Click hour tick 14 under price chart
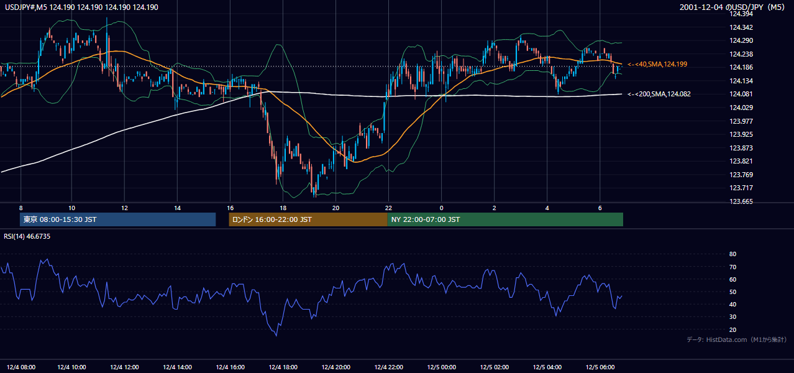This screenshot has height=373, width=794. coord(178,208)
